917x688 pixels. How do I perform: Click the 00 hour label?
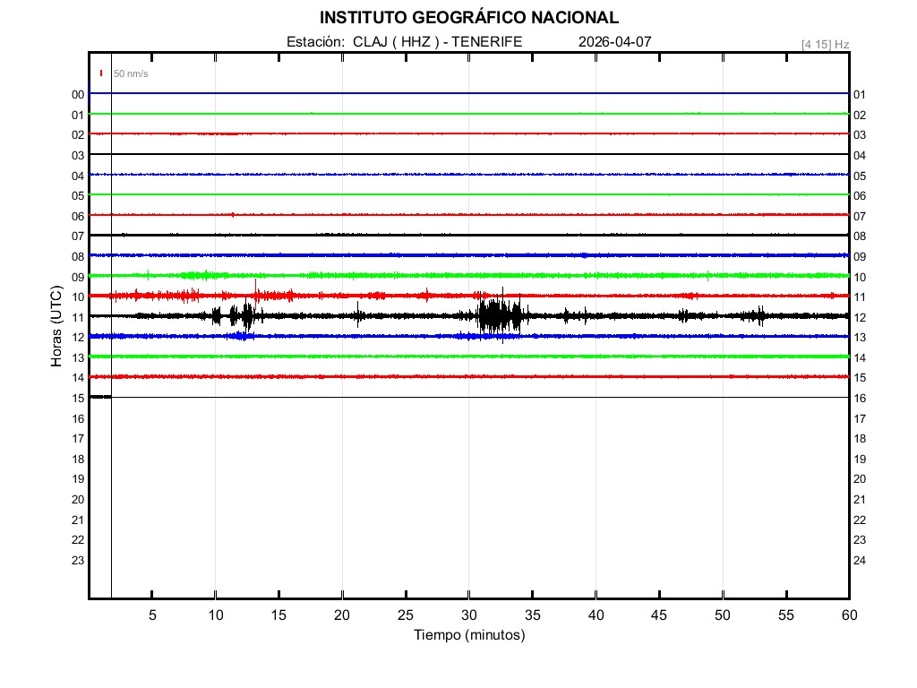[78, 94]
